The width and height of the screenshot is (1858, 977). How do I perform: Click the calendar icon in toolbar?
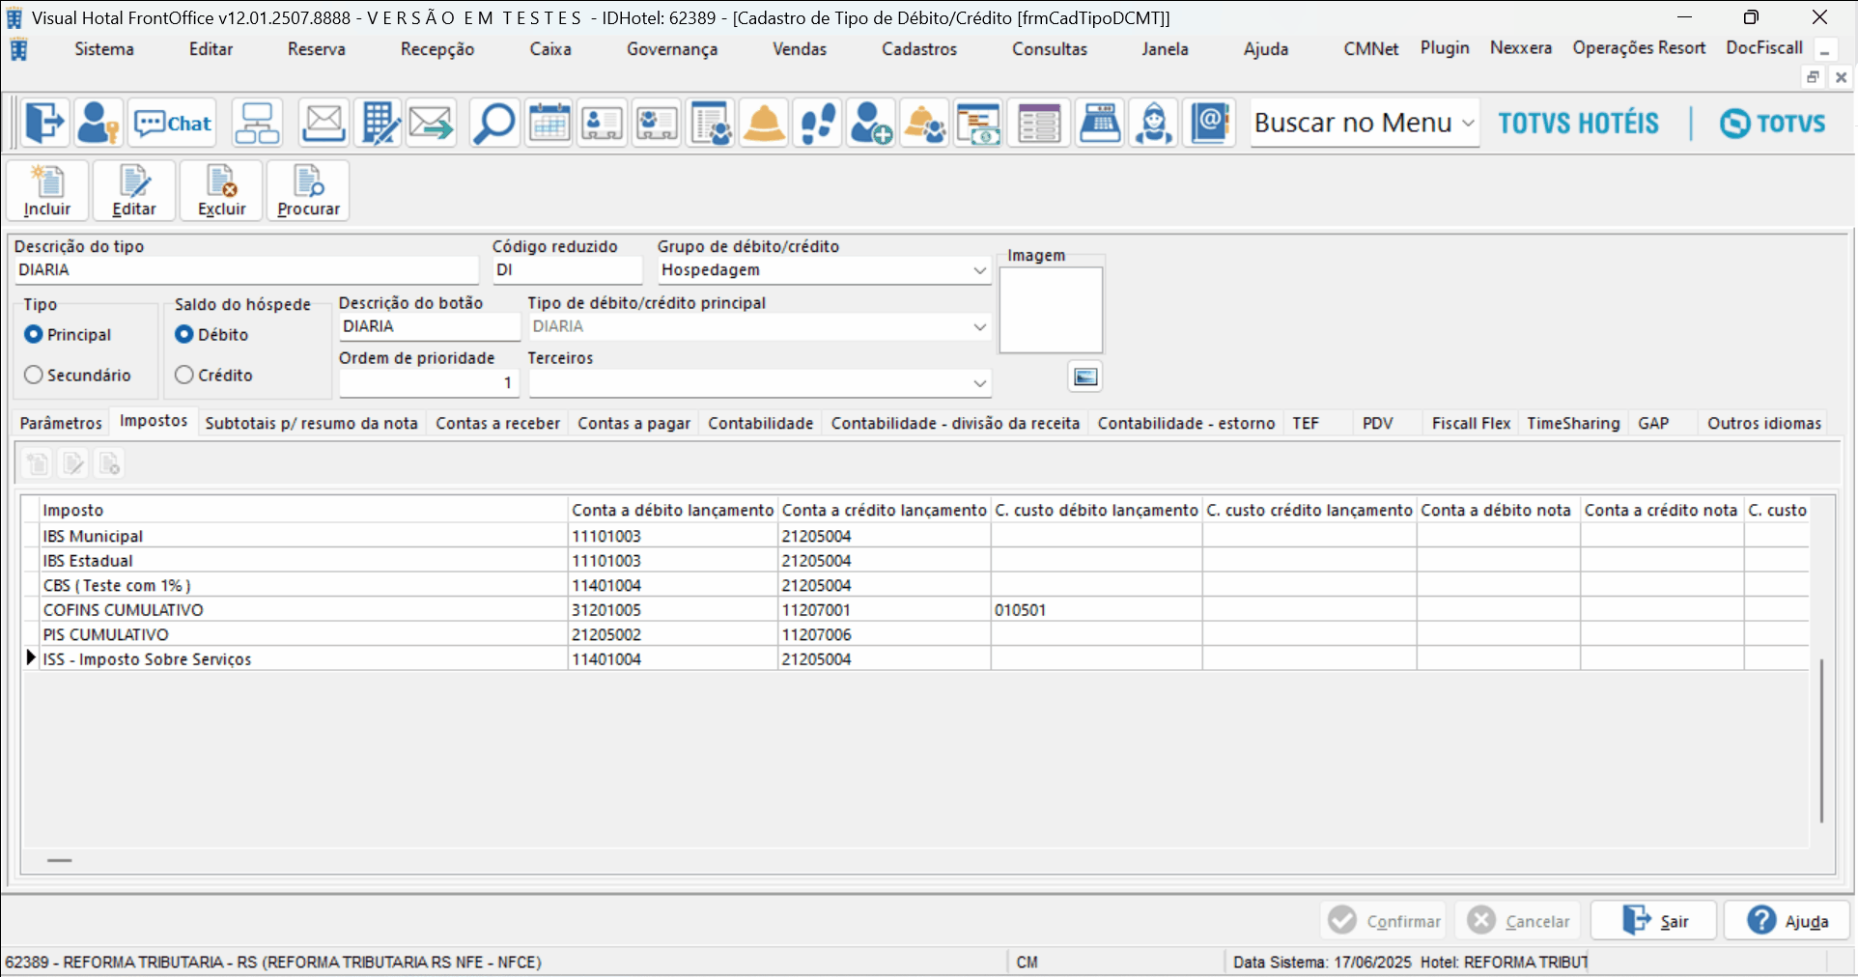pos(549,124)
